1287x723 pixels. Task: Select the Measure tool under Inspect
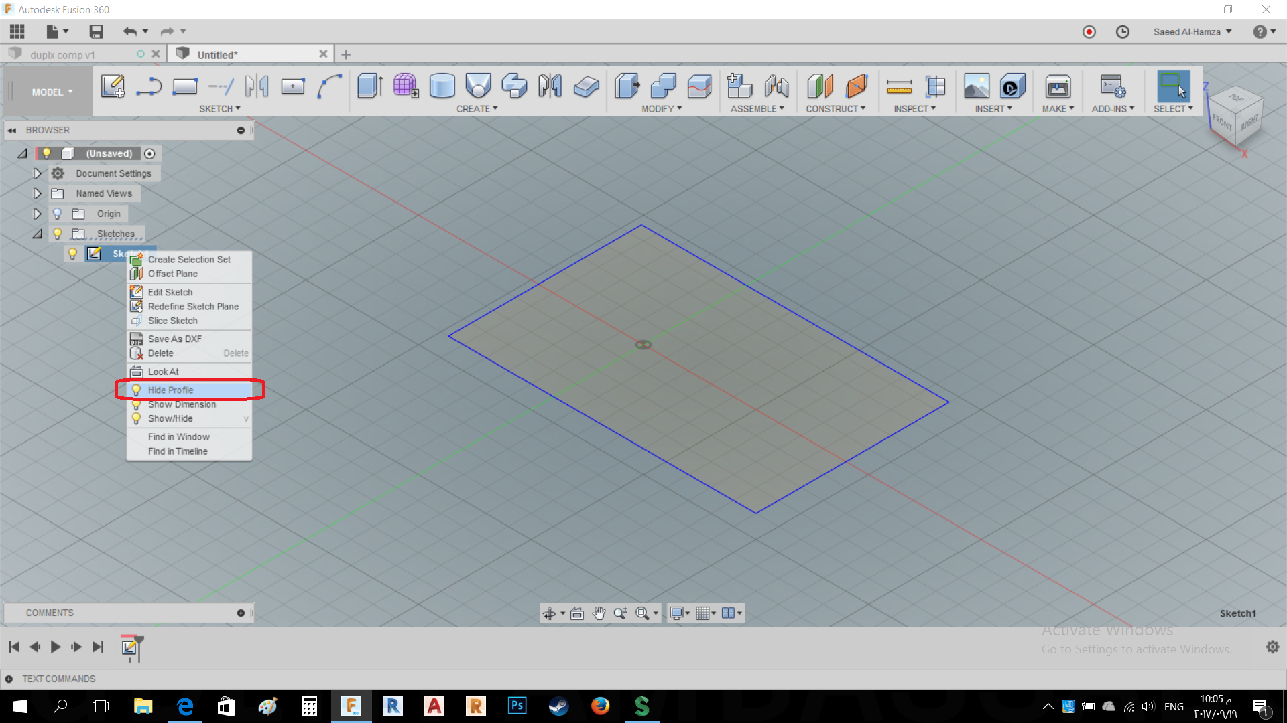coord(899,86)
